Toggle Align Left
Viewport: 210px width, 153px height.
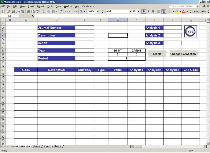click(x=159, y=12)
